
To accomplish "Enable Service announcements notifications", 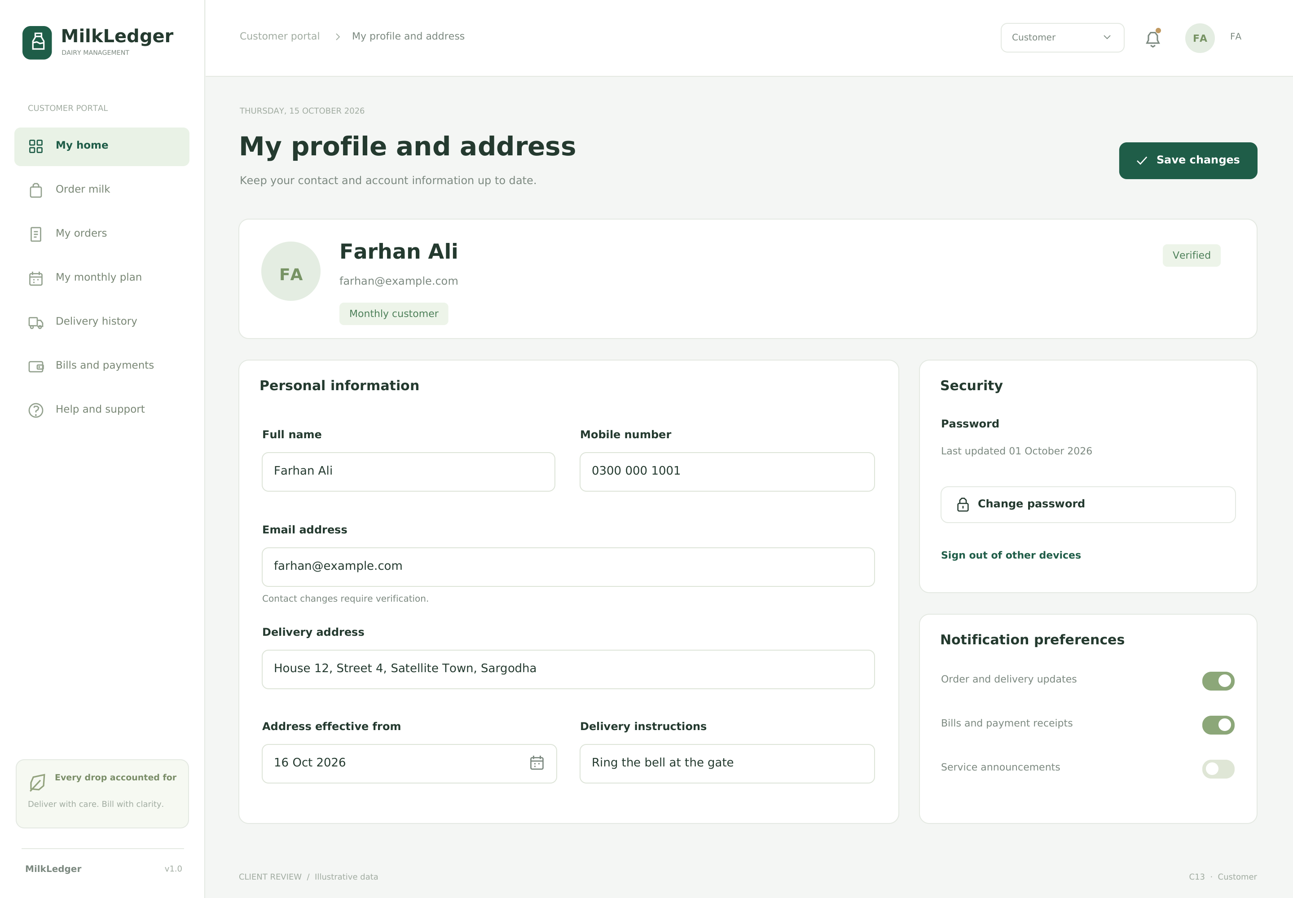I will coord(1218,769).
